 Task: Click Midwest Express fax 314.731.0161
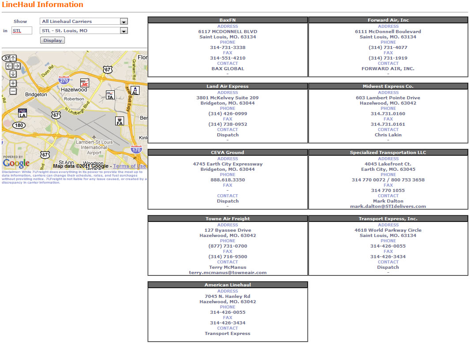pyautogui.click(x=388, y=124)
